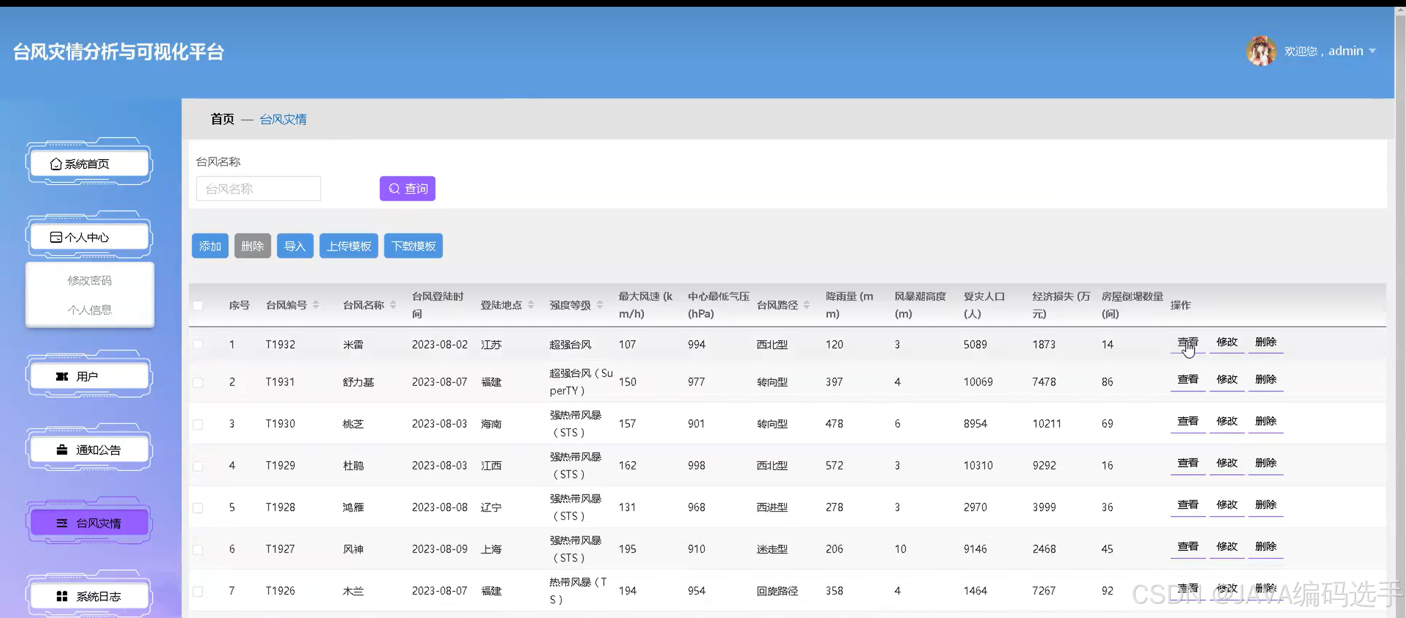Image resolution: width=1406 pixels, height=618 pixels.
Task: Click the page vertical scrollbar
Action: (1400, 273)
